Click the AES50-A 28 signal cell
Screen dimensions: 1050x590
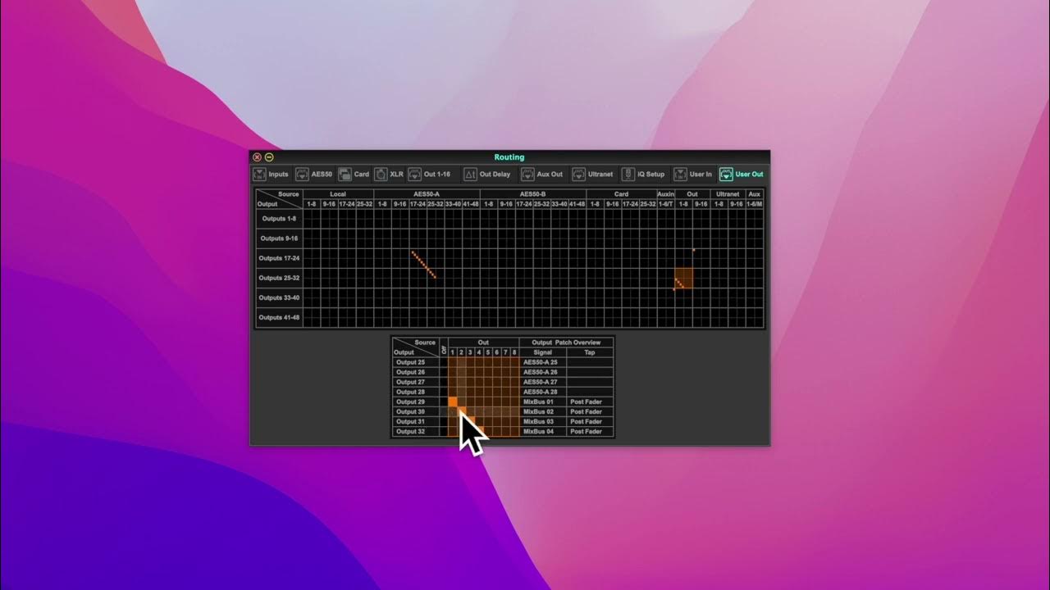pyautogui.click(x=543, y=392)
